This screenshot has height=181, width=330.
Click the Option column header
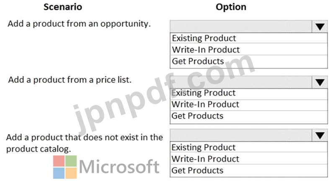[231, 7]
